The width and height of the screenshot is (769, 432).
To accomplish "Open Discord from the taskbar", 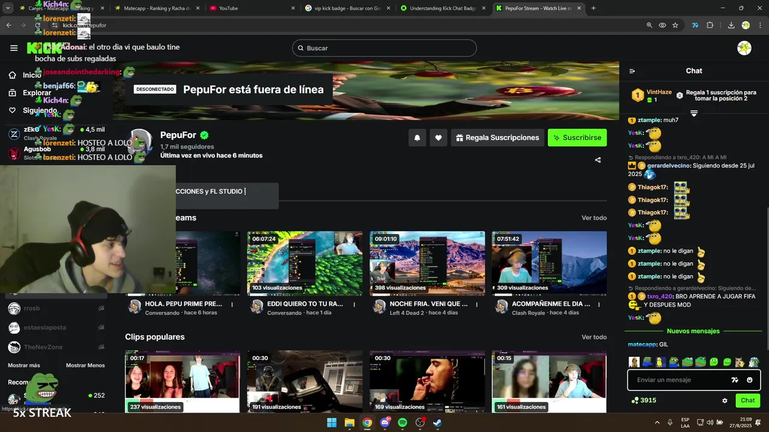I will point(385,422).
